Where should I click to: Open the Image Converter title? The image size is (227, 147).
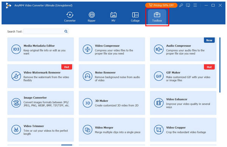[x=35, y=98]
